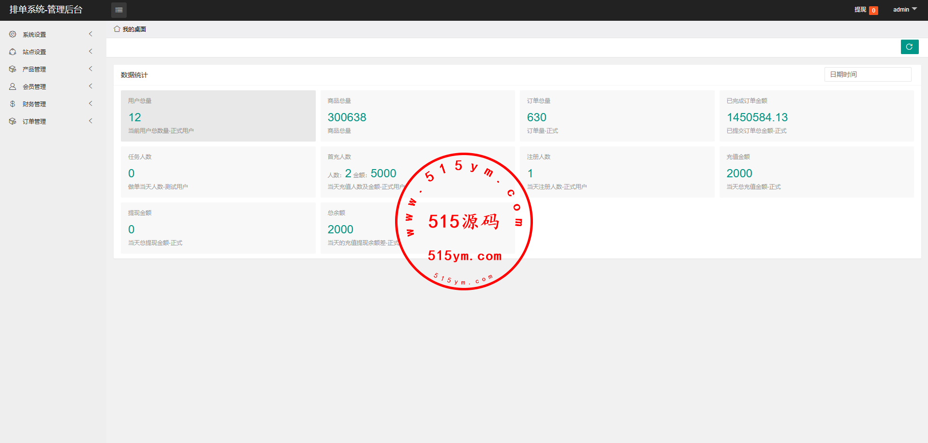Select the 我的桌面 tab

click(x=134, y=29)
